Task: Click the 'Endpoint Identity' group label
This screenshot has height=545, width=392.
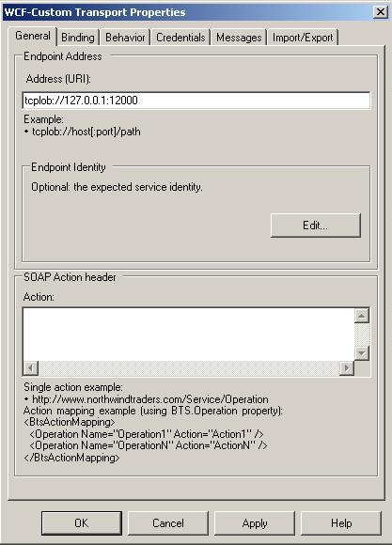Action: tap(69, 167)
